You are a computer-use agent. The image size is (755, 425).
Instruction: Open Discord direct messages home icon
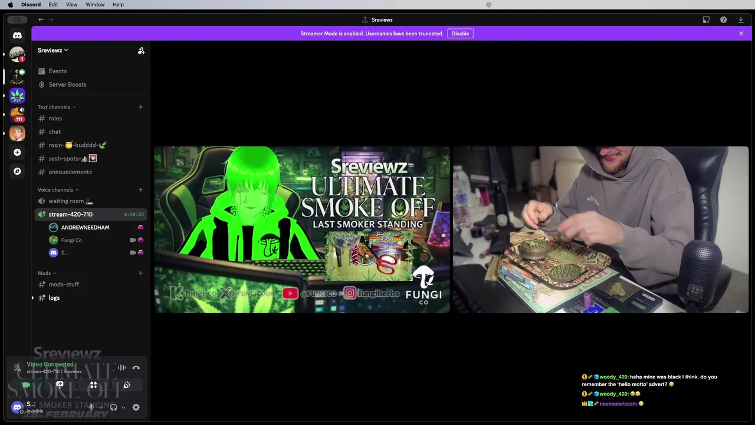17,35
